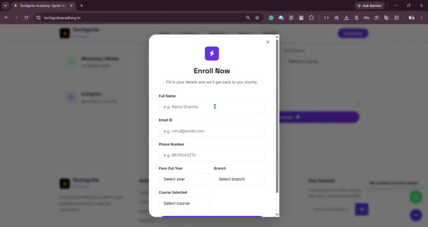428x227 pixels.
Task: Open the translate toolbar icon
Action: tap(386, 18)
